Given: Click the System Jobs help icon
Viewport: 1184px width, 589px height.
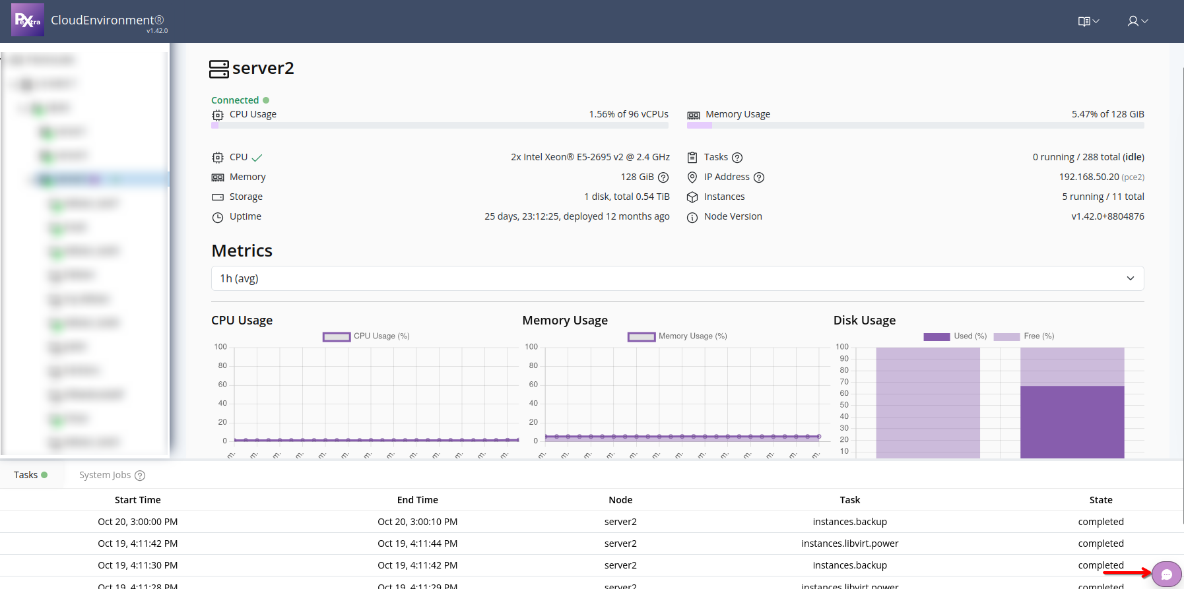Looking at the screenshot, I should tap(140, 476).
